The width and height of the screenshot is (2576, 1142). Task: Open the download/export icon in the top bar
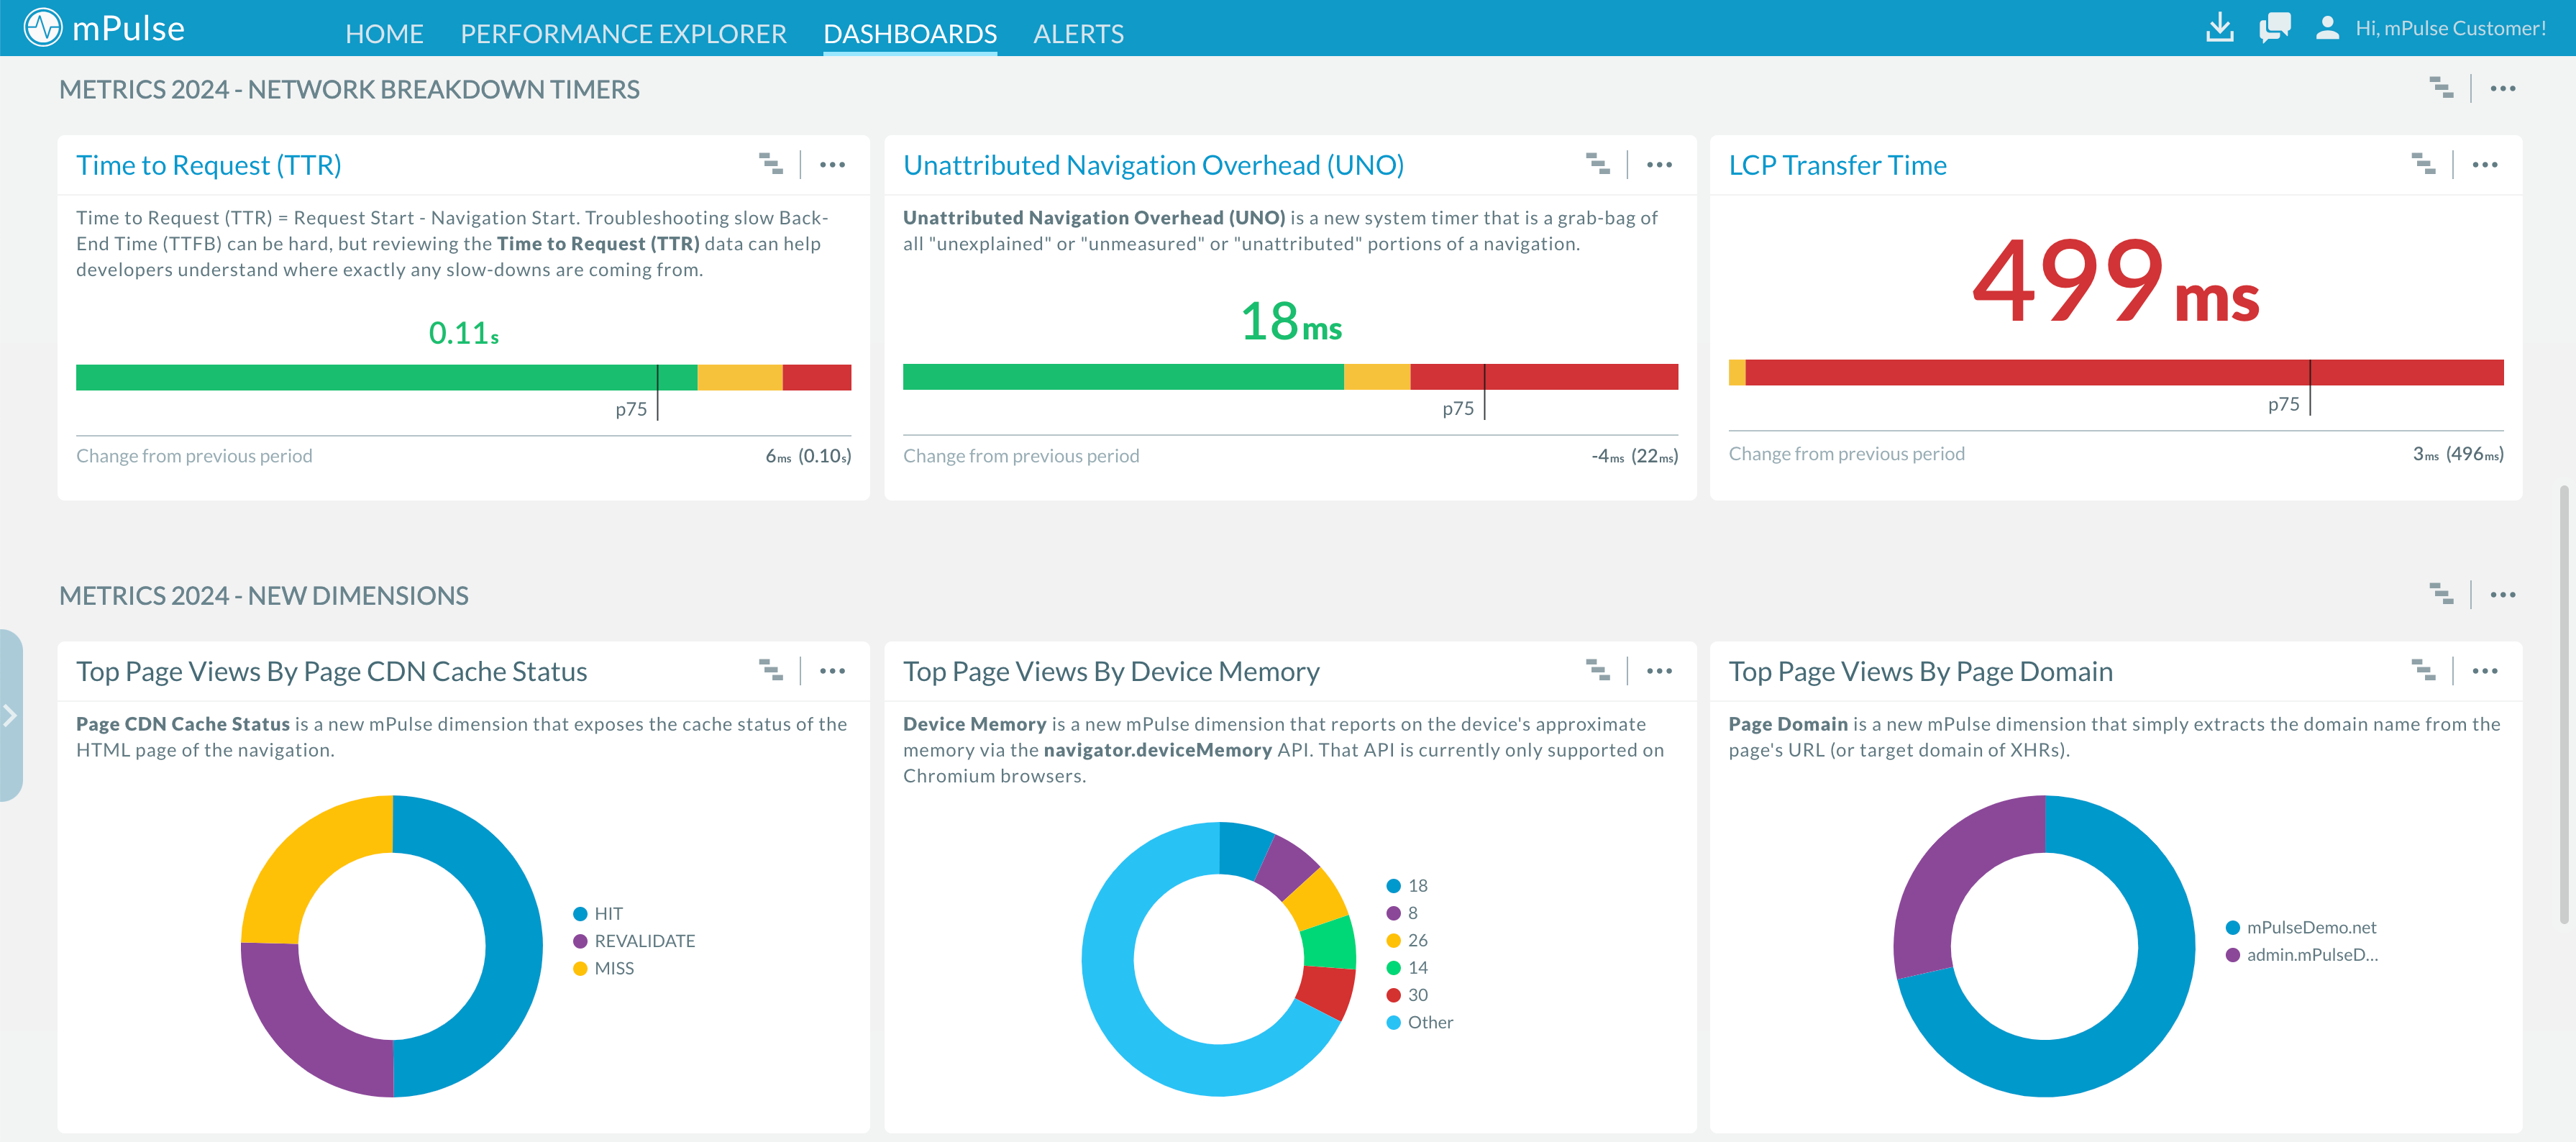(2220, 27)
